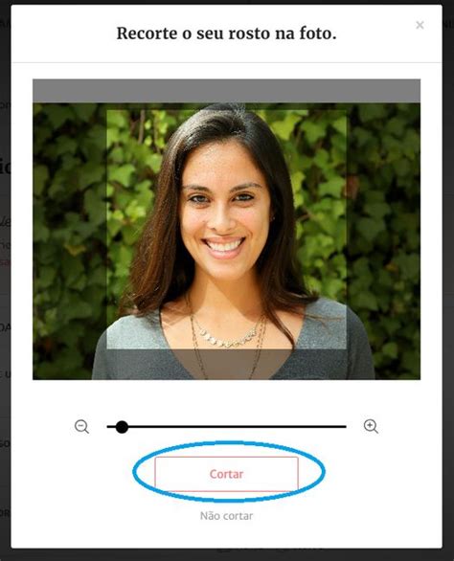
Task: Click the crop box's bottom-right corner
Action: [x=346, y=348]
